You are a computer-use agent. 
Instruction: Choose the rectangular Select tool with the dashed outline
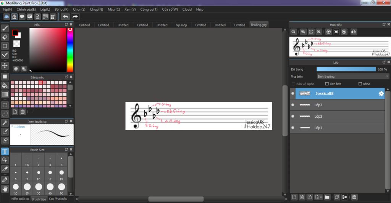click(x=5, y=105)
